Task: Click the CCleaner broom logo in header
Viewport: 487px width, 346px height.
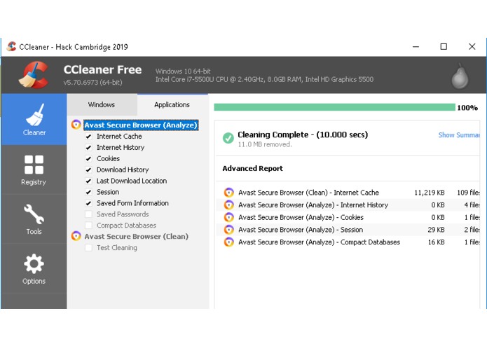Action: coord(34,75)
